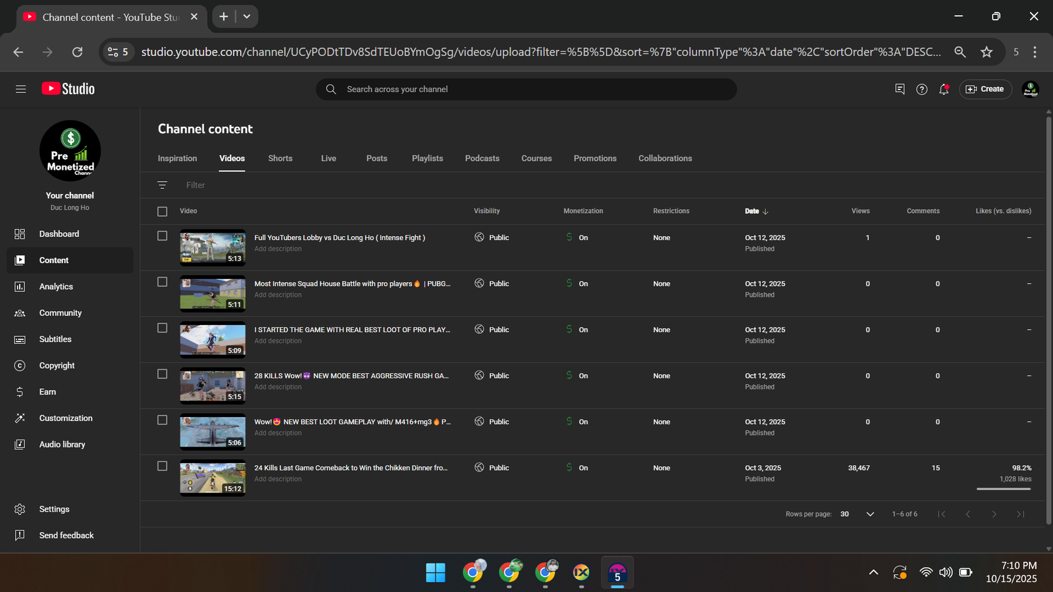Expand the rows per page dropdown

coord(869,514)
